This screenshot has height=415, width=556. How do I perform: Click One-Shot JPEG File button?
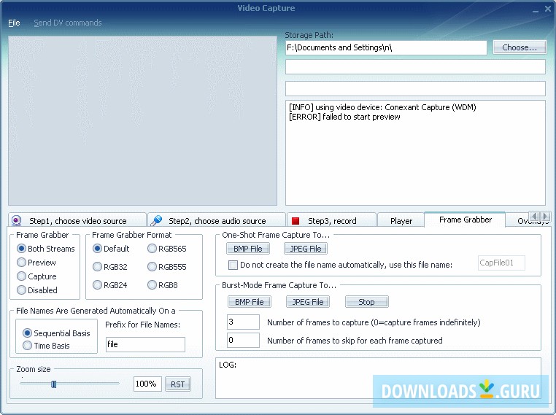[306, 249]
